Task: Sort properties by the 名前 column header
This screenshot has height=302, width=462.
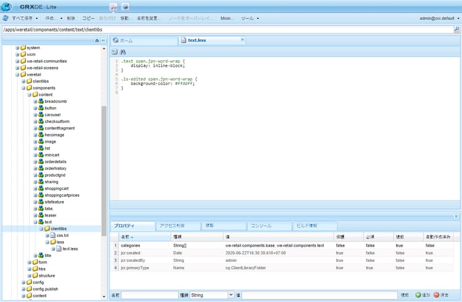Action: (126, 236)
